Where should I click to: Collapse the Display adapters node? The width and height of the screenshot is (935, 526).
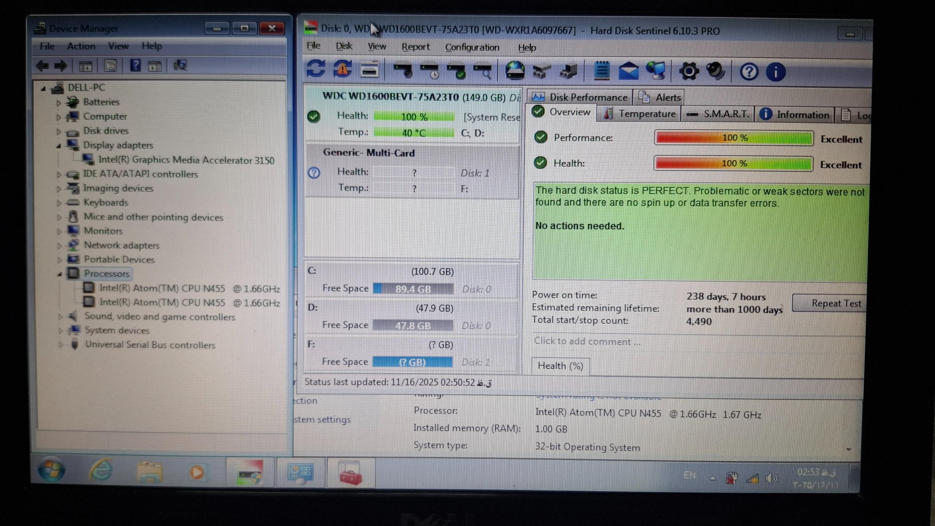click(59, 146)
